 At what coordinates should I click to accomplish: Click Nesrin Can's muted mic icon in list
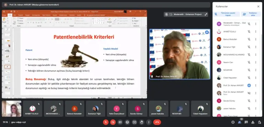(x=249, y=62)
